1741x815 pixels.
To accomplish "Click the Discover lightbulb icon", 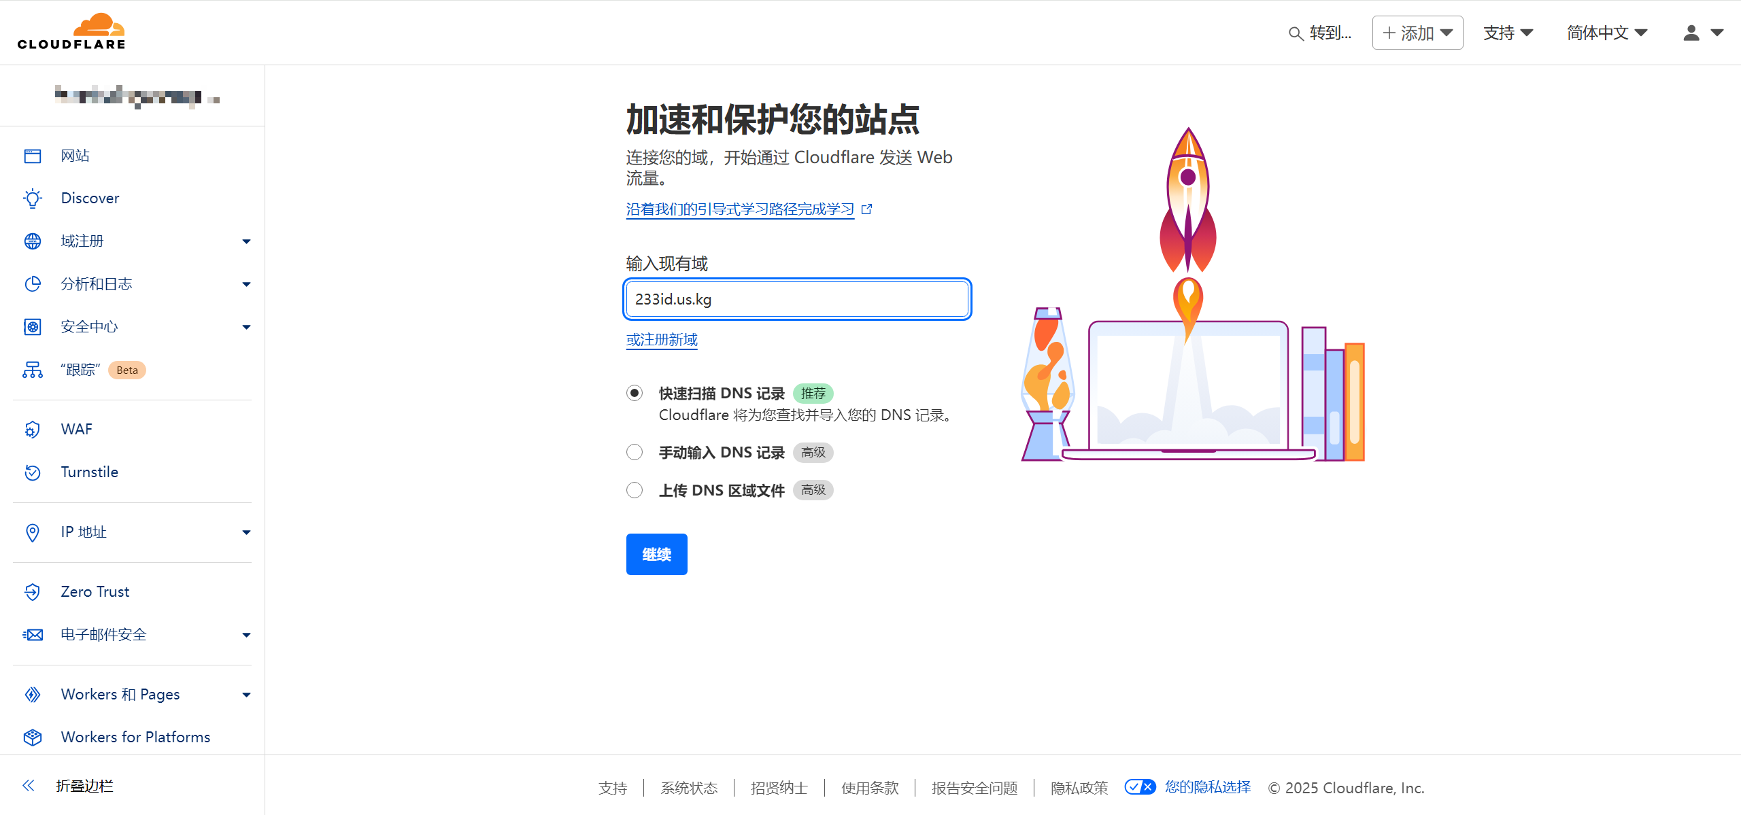I will [33, 198].
